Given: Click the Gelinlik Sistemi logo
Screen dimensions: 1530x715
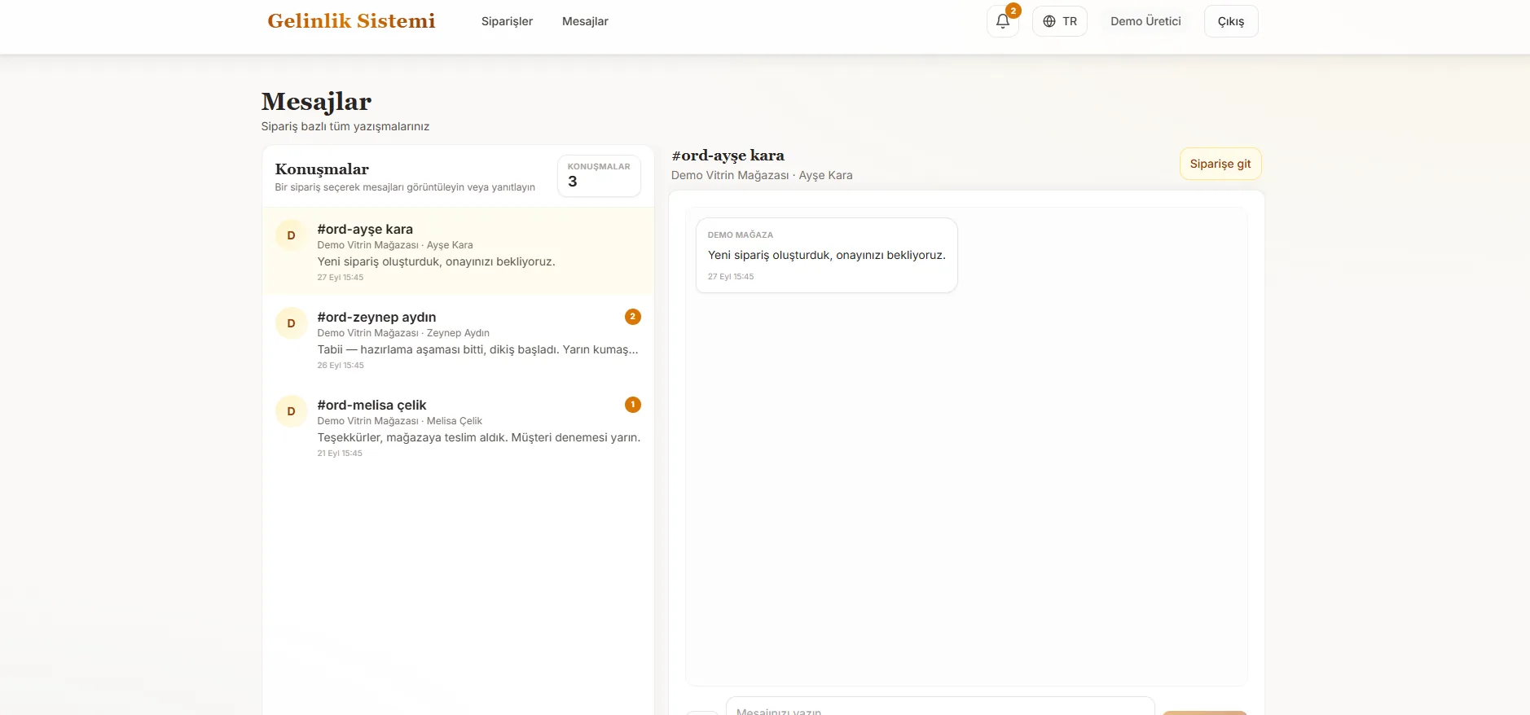Looking at the screenshot, I should click(x=351, y=21).
